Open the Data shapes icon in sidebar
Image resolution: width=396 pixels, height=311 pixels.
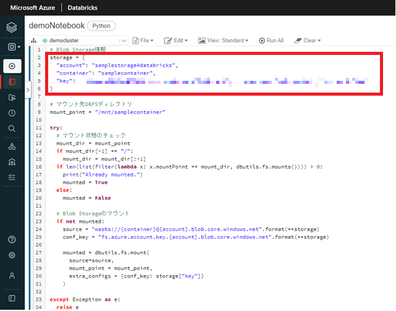point(12,146)
